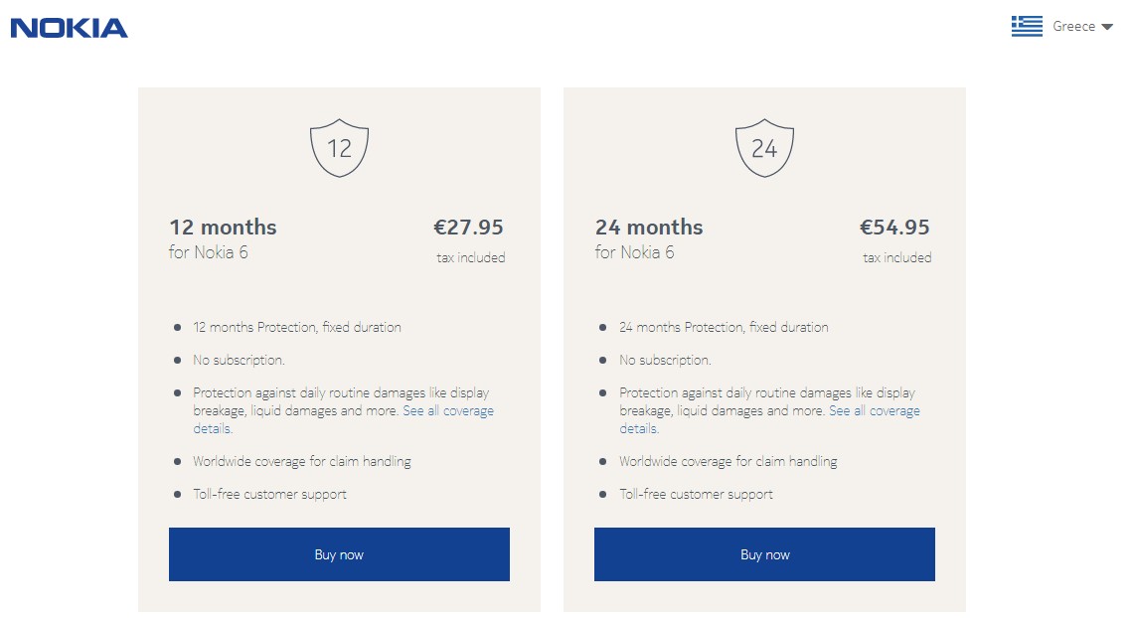Image resolution: width=1133 pixels, height=618 pixels.
Task: Open coverage details link in 12-month card
Action: click(x=447, y=411)
